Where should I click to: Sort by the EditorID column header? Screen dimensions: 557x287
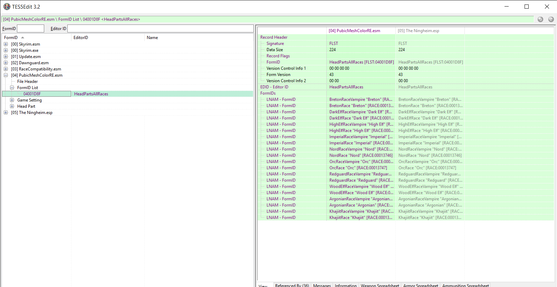pos(108,38)
